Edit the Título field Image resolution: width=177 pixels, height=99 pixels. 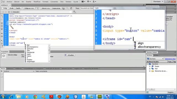[x=87, y=8]
